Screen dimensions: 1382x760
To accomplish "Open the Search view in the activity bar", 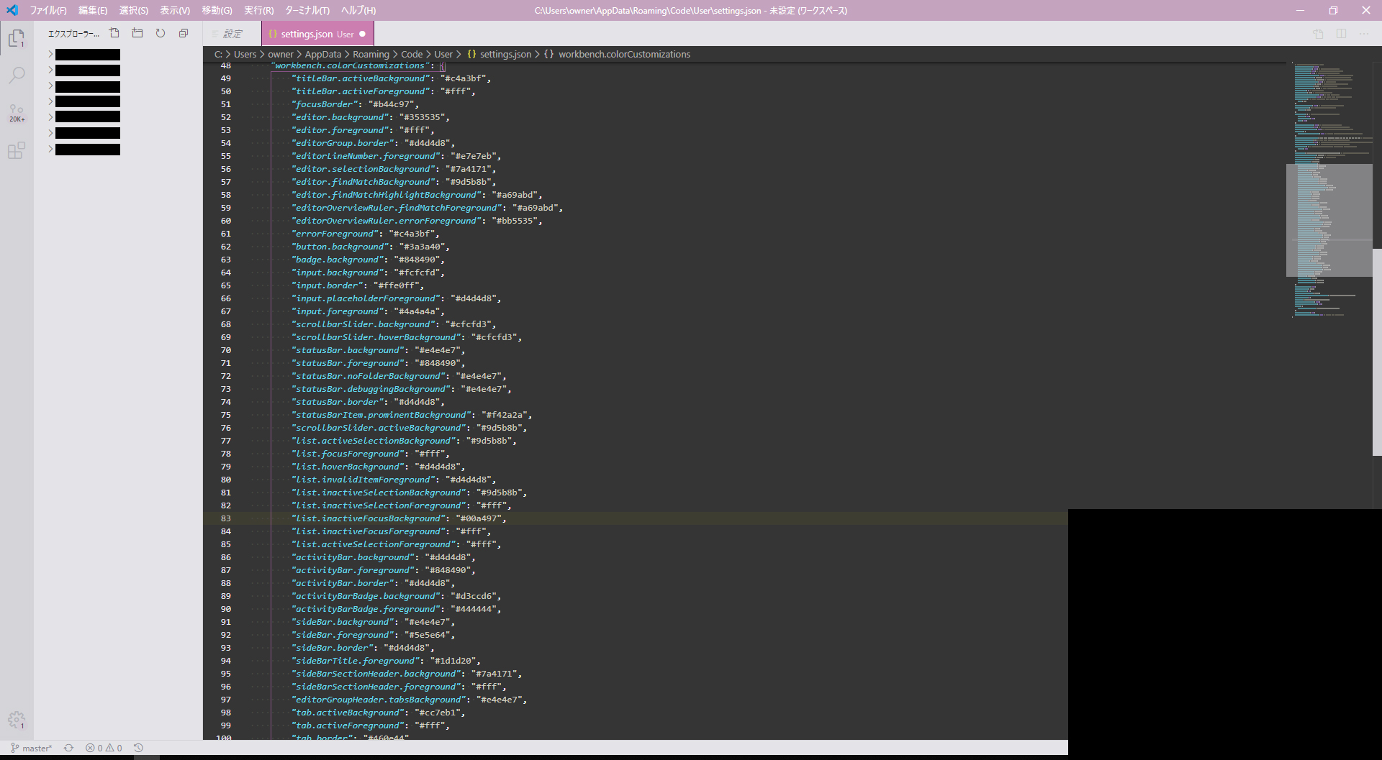I will (17, 75).
